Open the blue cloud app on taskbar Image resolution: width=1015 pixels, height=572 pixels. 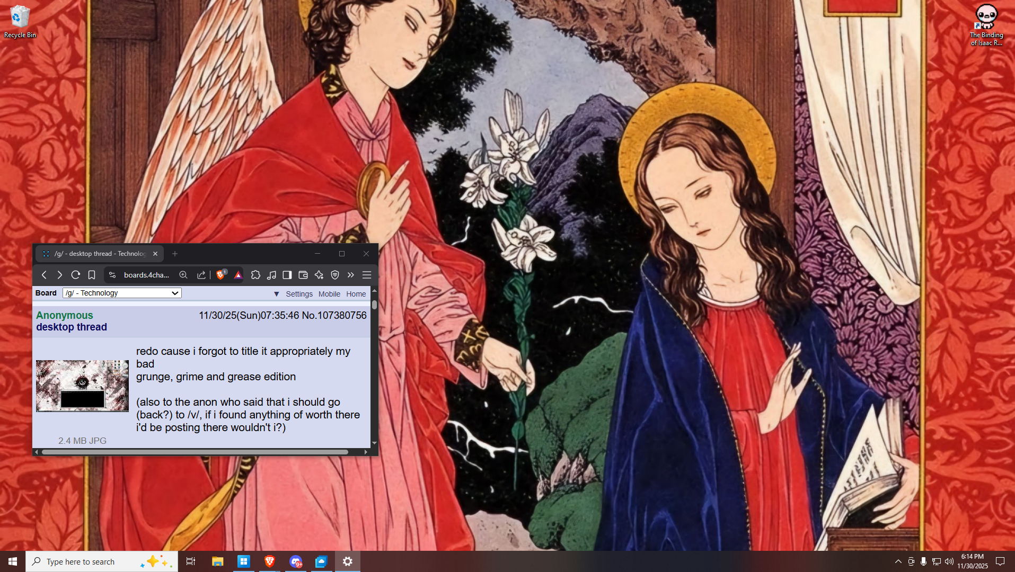click(x=322, y=561)
